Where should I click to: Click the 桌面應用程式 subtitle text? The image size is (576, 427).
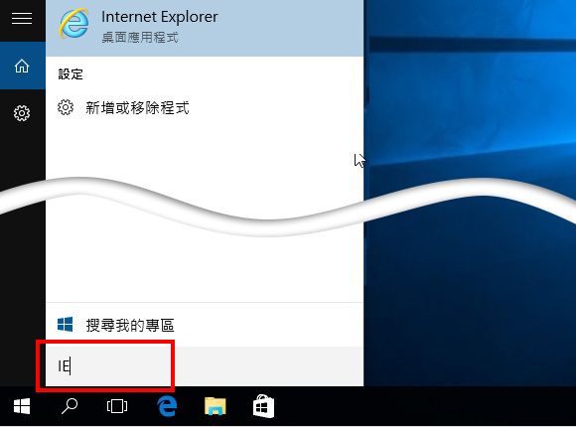click(140, 38)
